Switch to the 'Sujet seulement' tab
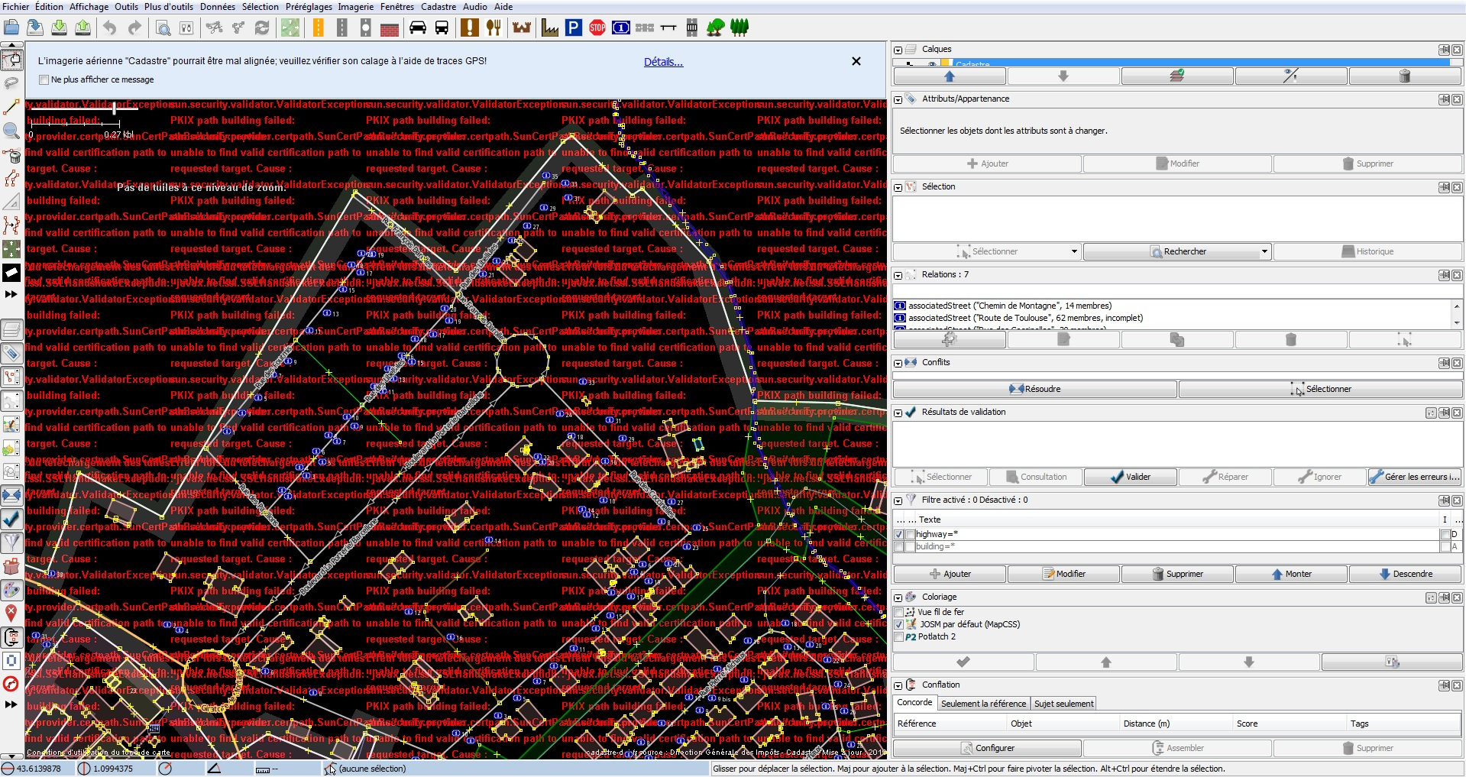The width and height of the screenshot is (1466, 777). tap(1063, 704)
